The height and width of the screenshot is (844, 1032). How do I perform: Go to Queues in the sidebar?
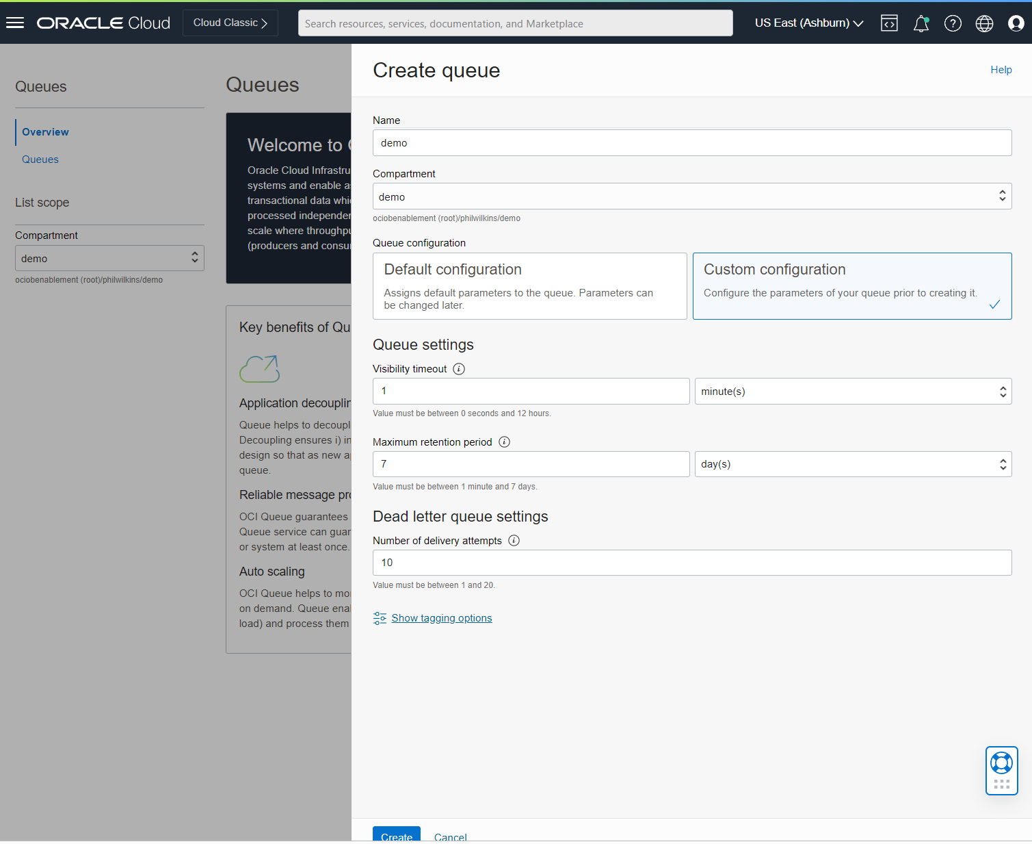[x=40, y=159]
